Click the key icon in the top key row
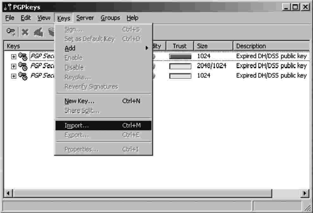The width and height of the screenshot is (313, 213). pos(23,56)
